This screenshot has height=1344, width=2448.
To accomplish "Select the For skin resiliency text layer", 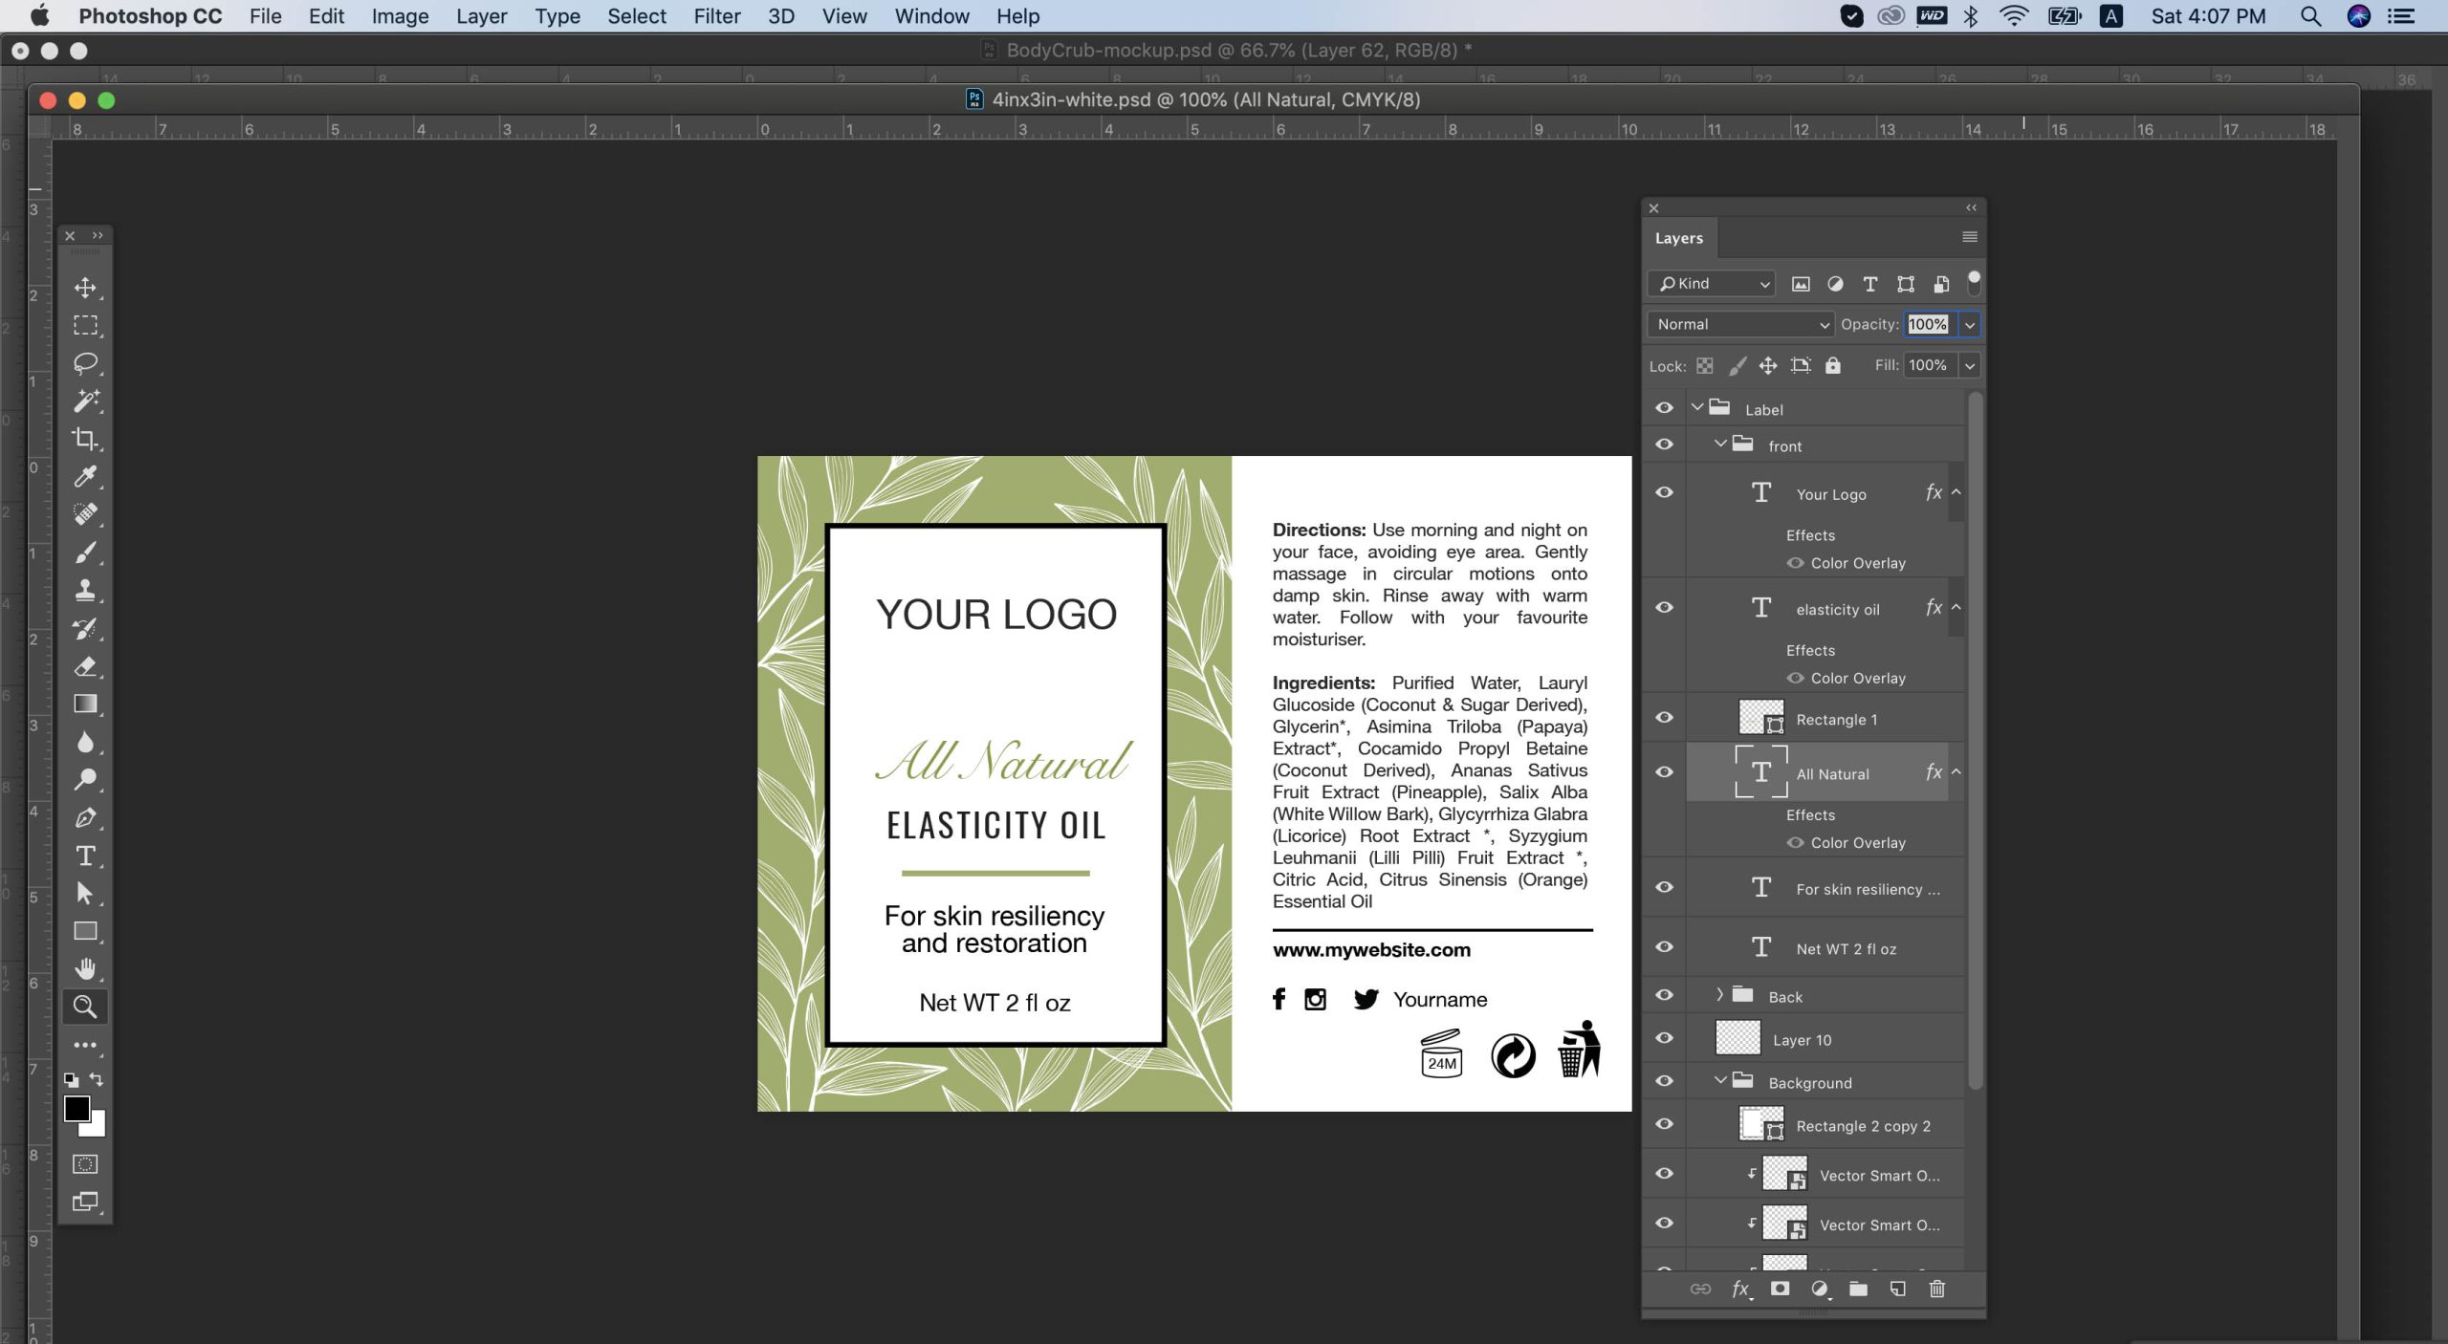I will (x=1867, y=889).
